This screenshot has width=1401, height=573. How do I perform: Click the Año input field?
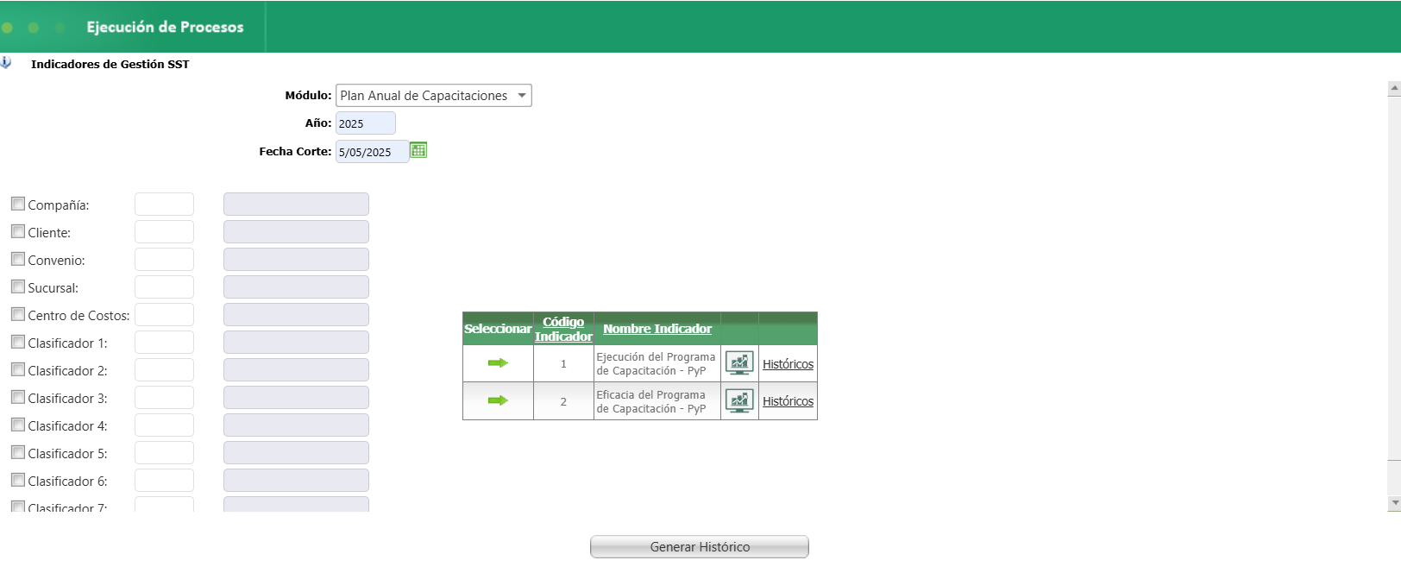[x=366, y=123]
